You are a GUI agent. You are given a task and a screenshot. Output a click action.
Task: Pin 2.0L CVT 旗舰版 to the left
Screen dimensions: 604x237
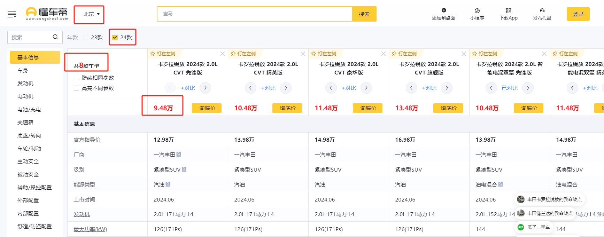point(404,54)
